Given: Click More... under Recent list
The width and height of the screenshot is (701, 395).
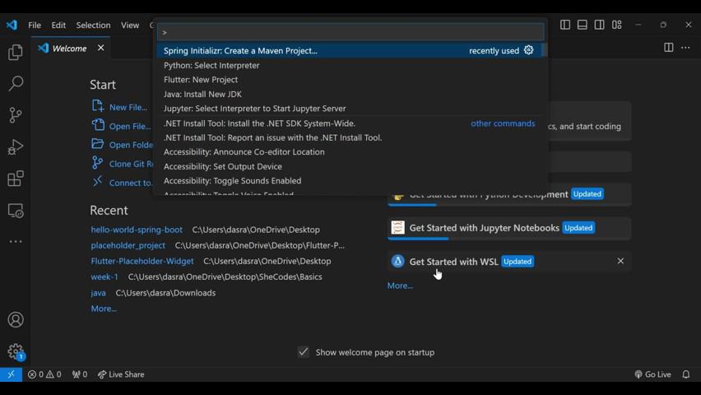Looking at the screenshot, I should tap(104, 309).
